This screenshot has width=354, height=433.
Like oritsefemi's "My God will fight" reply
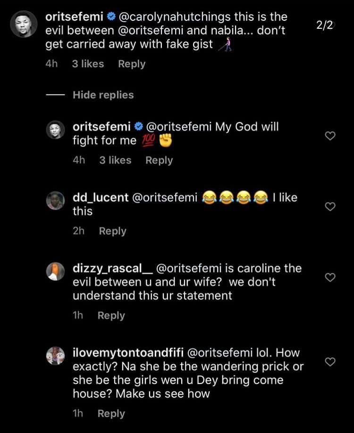coord(331,136)
